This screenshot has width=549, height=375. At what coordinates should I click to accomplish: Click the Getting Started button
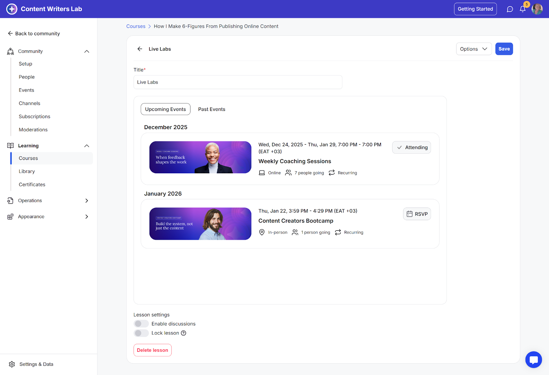tap(475, 9)
